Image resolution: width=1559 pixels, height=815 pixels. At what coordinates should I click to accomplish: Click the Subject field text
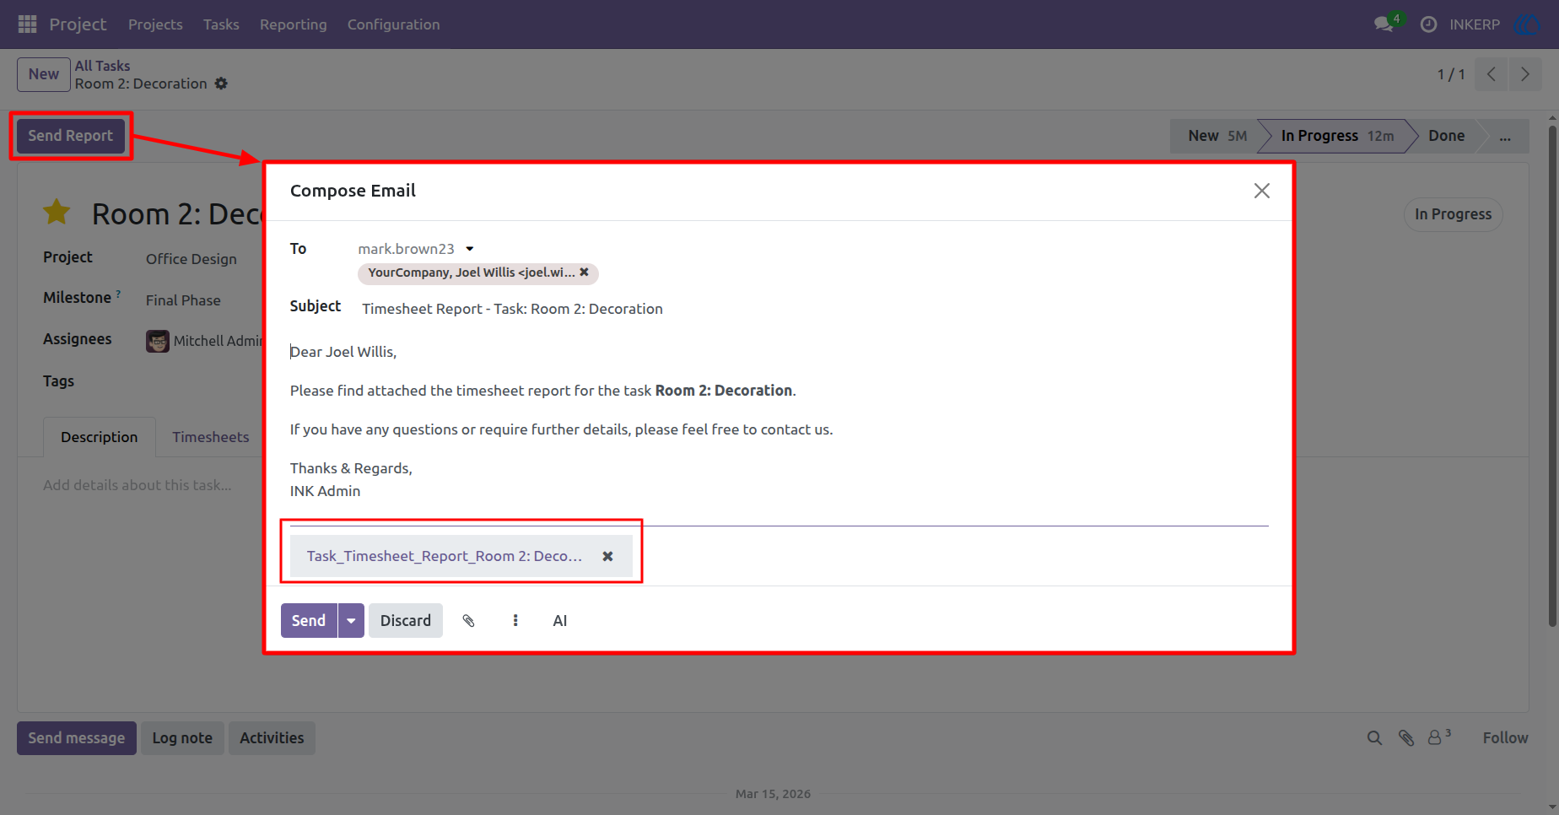(x=512, y=309)
